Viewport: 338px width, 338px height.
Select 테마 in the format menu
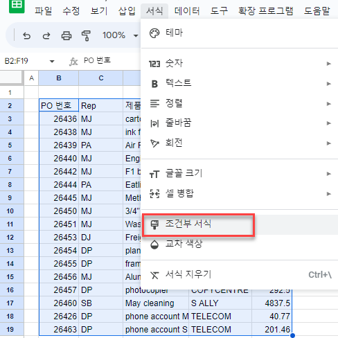pyautogui.click(x=239, y=33)
